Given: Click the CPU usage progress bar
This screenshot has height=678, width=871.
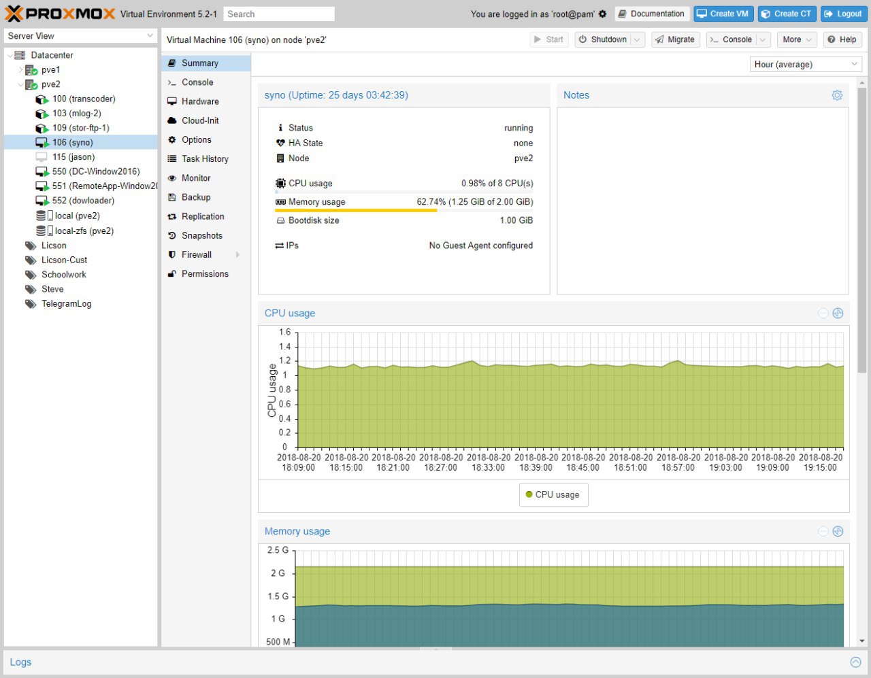Looking at the screenshot, I should (404, 192).
